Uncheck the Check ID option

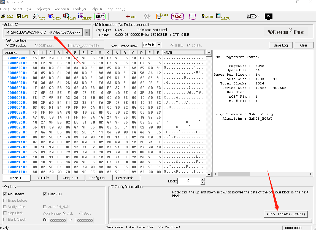coord(45,194)
